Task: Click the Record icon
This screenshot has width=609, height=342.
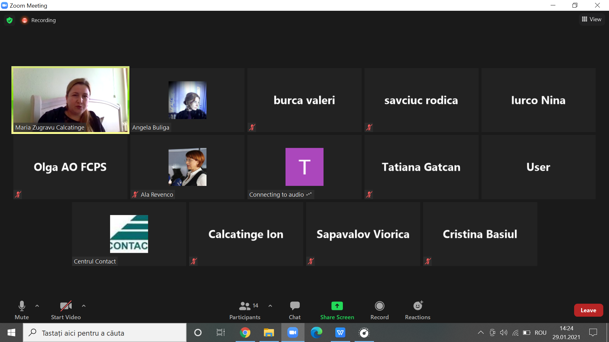Action: [379, 306]
